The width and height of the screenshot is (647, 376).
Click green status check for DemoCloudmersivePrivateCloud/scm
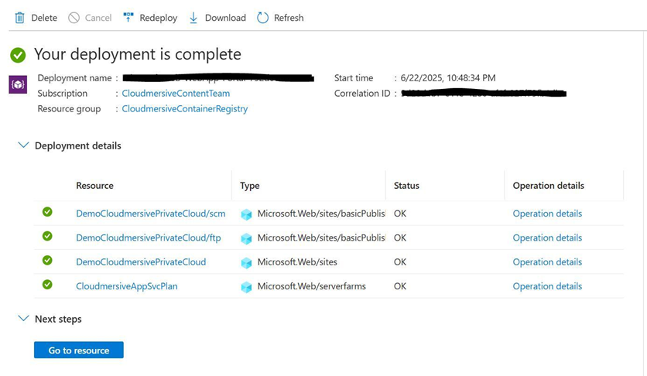pos(47,212)
